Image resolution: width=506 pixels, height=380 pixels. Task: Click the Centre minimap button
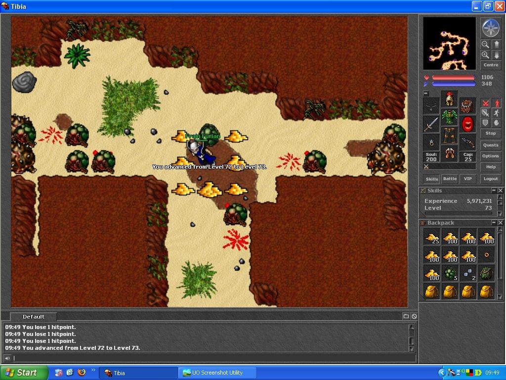point(491,65)
